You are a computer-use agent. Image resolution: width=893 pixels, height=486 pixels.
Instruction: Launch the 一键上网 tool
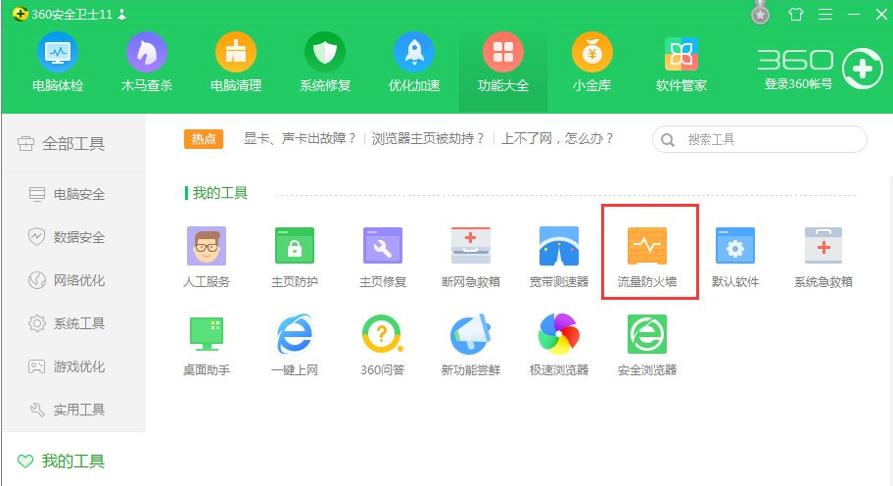point(295,345)
